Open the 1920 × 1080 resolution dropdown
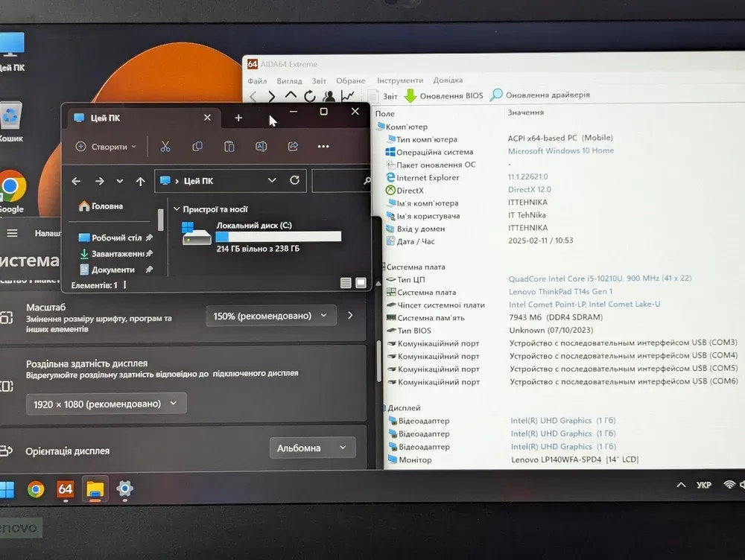Screen dimensions: 745x560 [x=106, y=404]
